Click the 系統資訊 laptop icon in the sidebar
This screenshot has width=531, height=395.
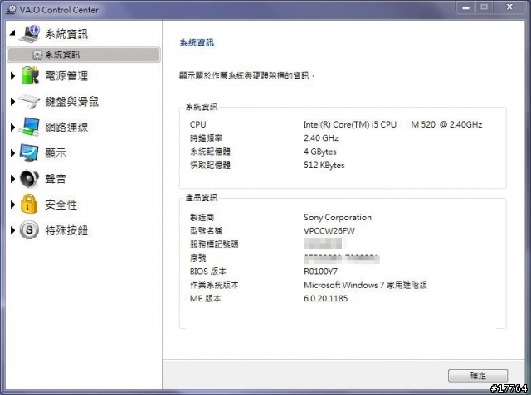click(30, 34)
